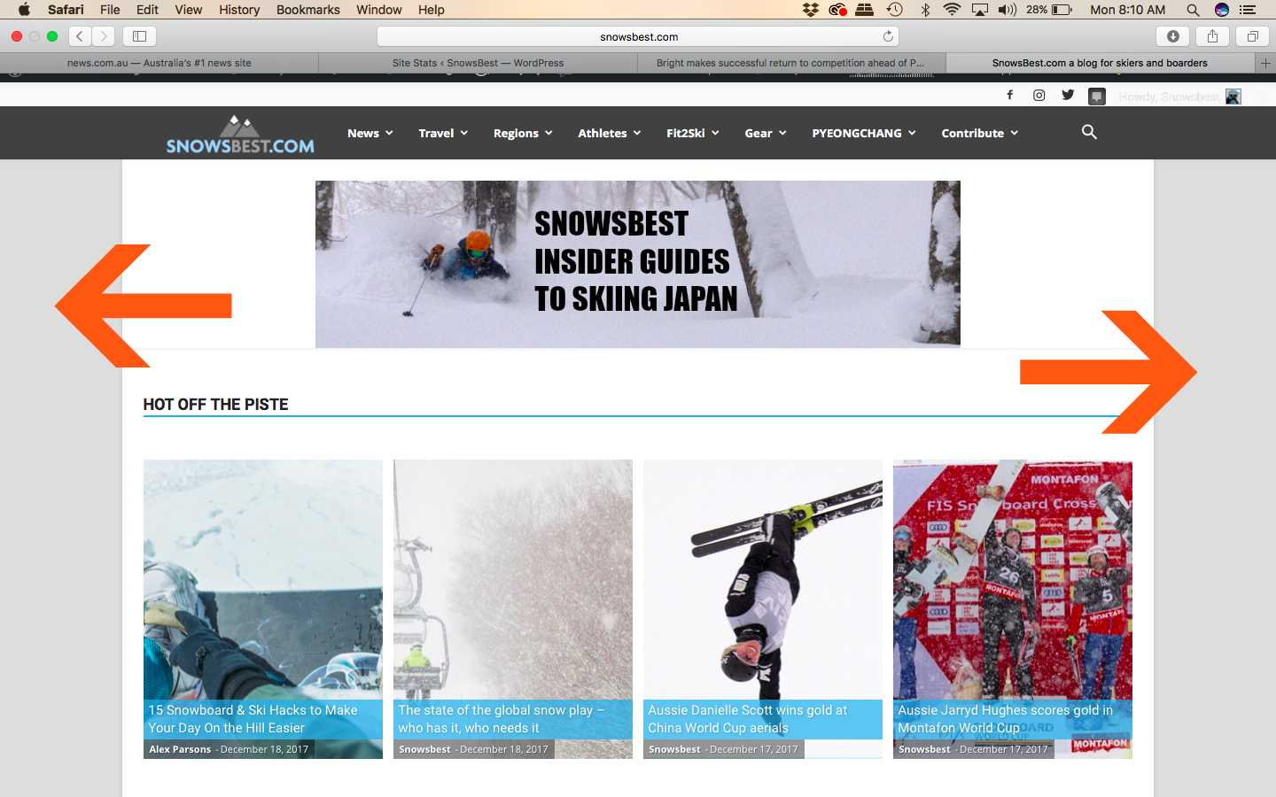Open the Safari app menu
The width and height of the screenshot is (1276, 797).
[66, 10]
